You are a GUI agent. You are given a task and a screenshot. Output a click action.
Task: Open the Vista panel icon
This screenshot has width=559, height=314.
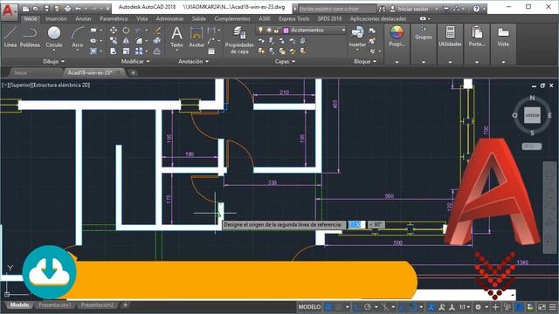[503, 37]
